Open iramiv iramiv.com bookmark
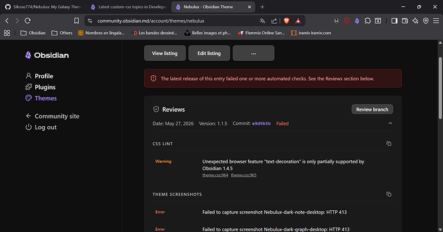The image size is (443, 232). [311, 33]
